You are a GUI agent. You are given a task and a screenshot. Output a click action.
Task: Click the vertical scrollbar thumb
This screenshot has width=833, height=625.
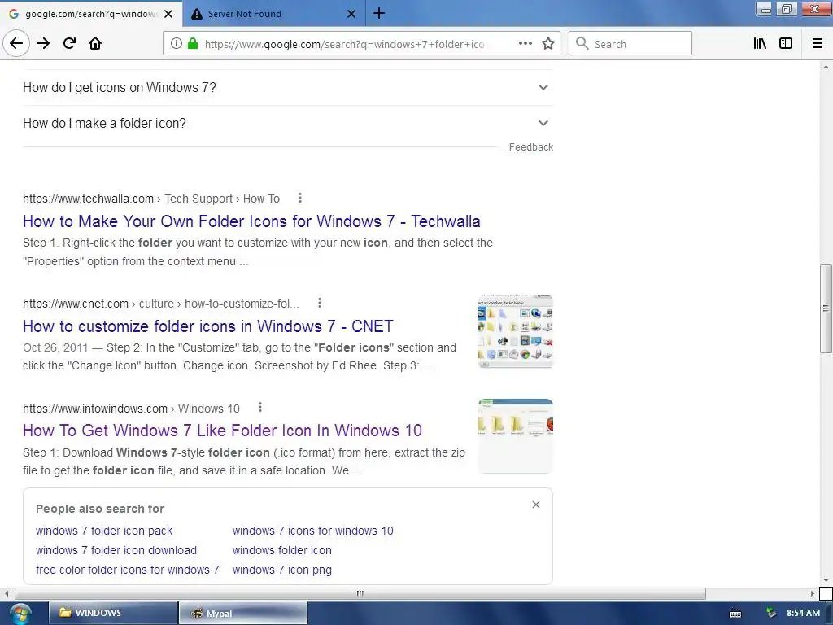826,308
